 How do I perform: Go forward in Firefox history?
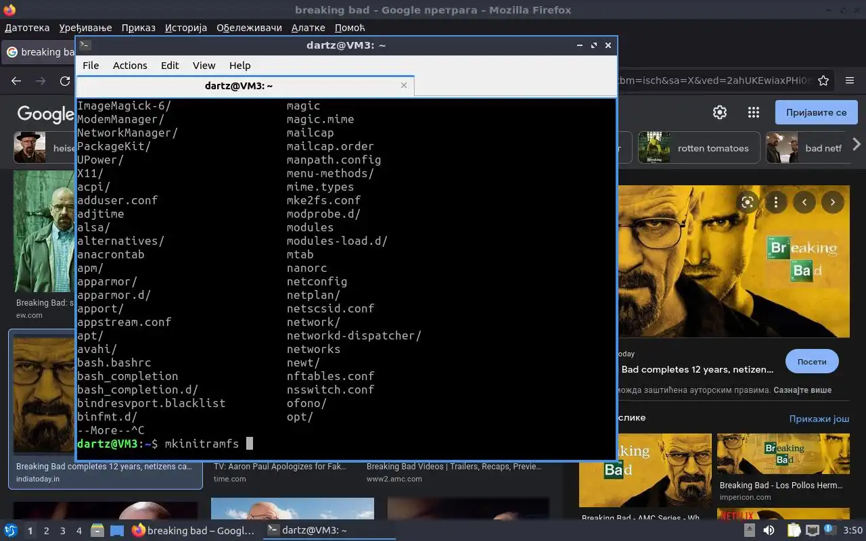(41, 80)
